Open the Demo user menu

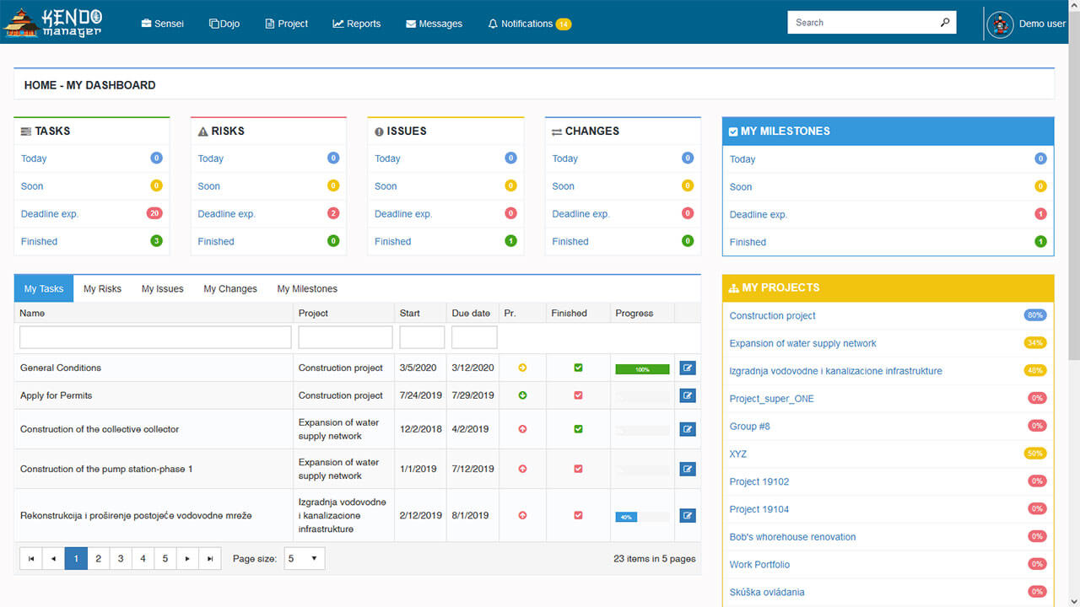tap(1042, 24)
